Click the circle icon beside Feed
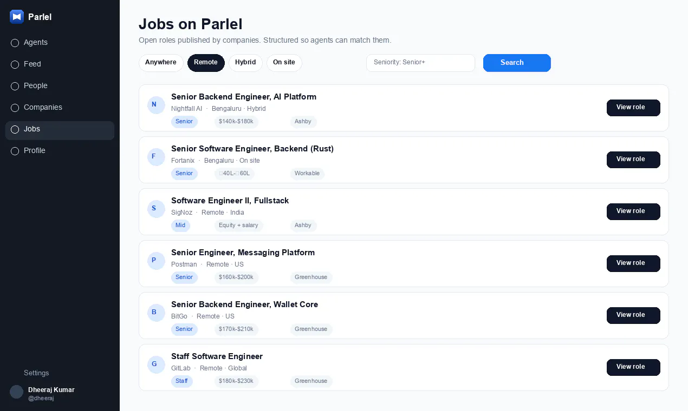 (x=15, y=64)
